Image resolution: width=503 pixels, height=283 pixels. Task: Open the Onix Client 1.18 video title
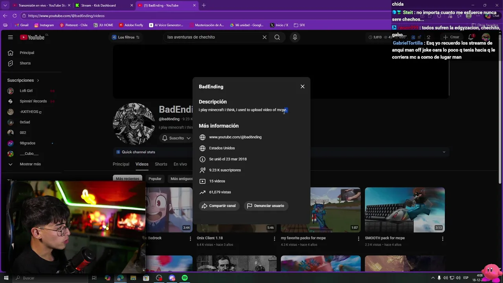coord(209,238)
